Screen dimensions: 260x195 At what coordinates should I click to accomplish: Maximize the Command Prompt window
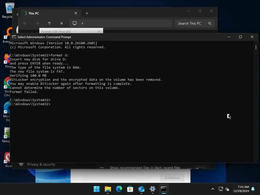tap(240, 37)
